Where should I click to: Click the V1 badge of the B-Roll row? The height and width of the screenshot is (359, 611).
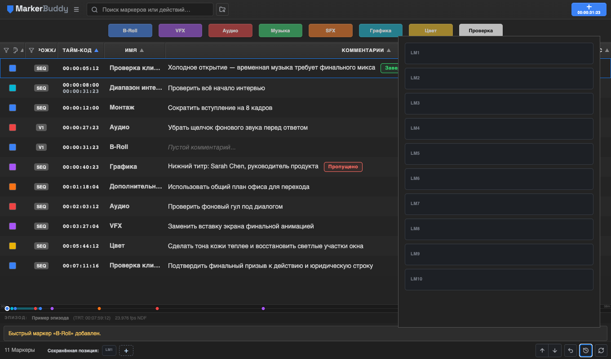click(x=41, y=147)
